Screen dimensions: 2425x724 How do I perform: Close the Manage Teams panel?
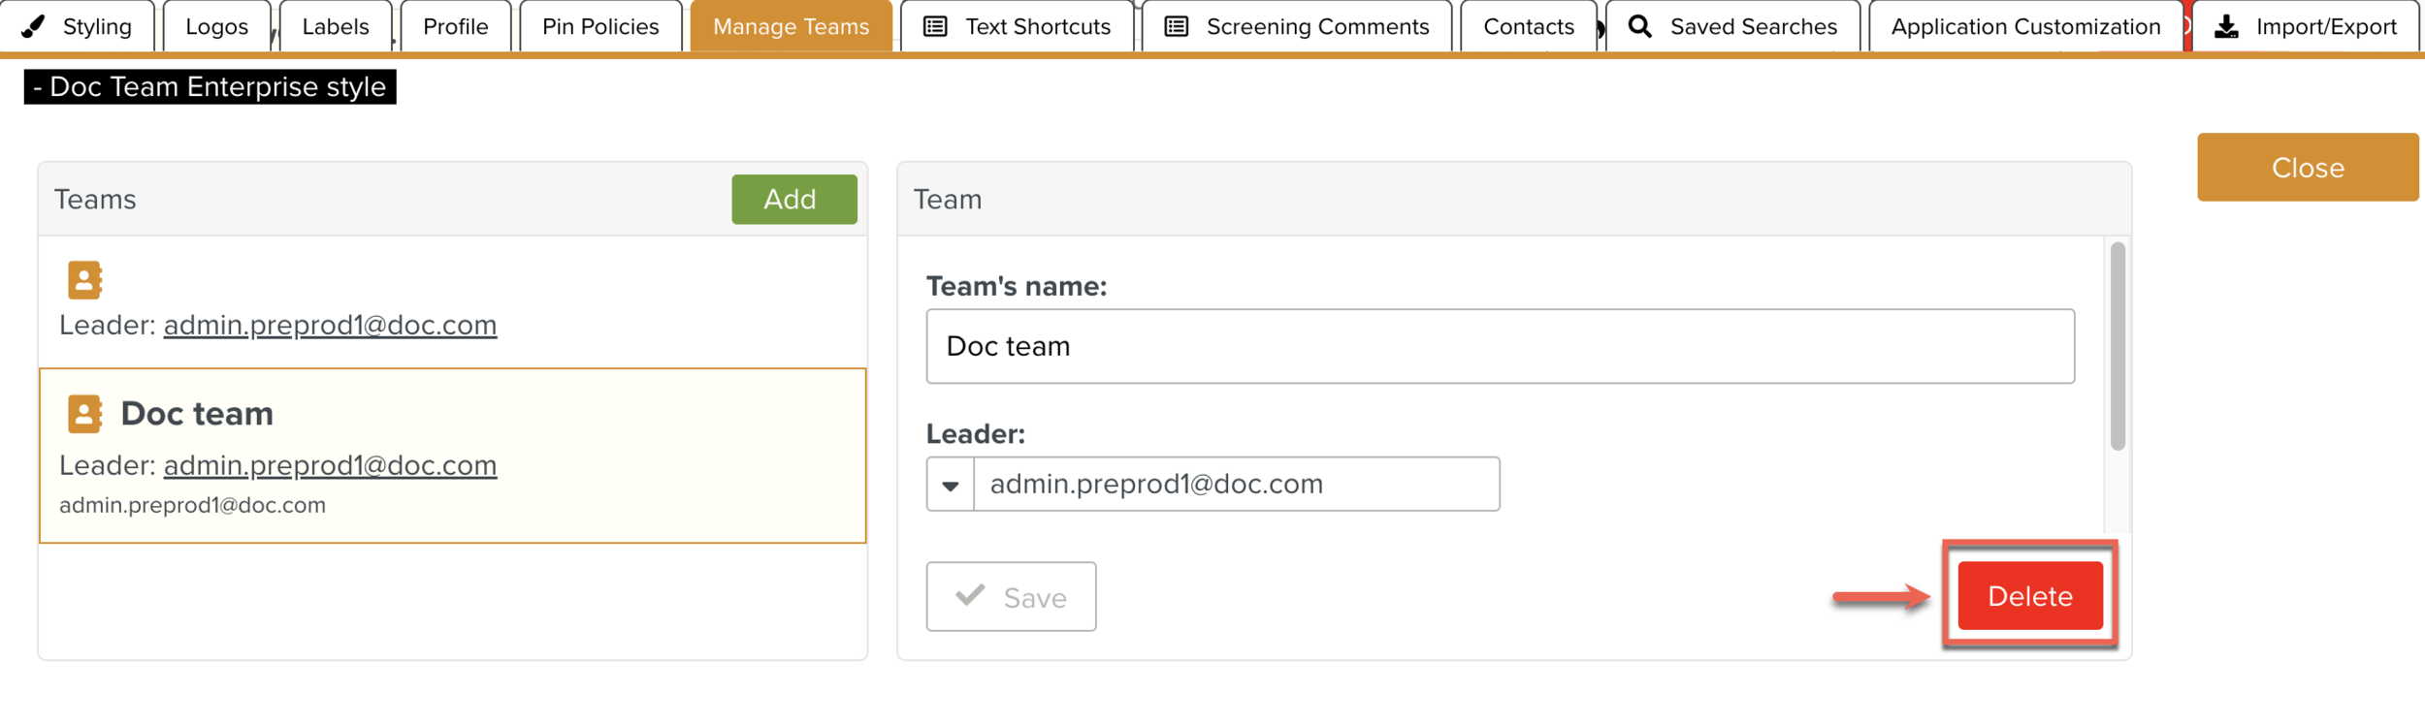click(x=2307, y=168)
